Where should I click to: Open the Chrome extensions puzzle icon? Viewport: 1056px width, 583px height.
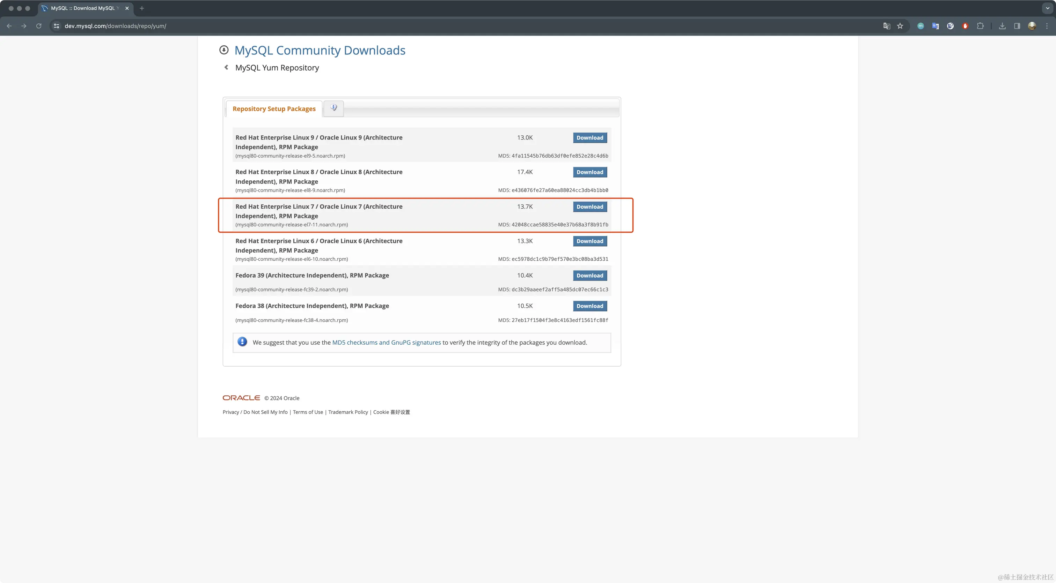(980, 26)
